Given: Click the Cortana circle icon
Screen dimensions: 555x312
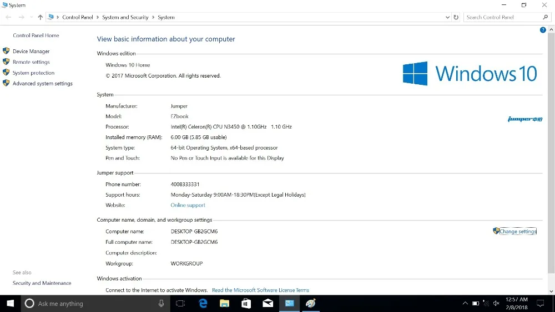Looking at the screenshot, I should point(29,303).
